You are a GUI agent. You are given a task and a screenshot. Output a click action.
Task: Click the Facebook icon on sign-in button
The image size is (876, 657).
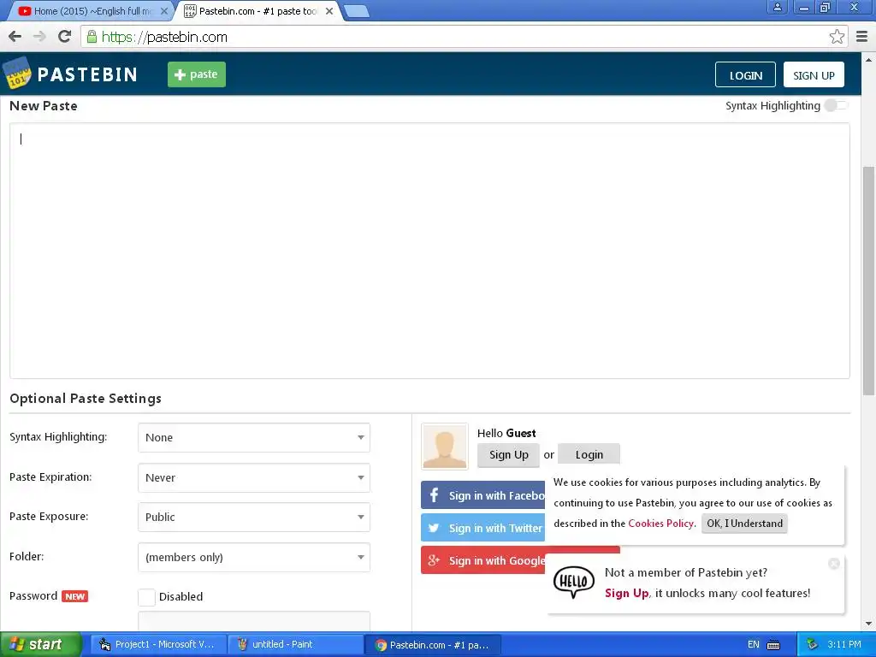coord(434,495)
